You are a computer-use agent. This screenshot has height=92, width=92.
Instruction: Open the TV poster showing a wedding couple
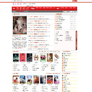pyautogui.click(x=43, y=79)
